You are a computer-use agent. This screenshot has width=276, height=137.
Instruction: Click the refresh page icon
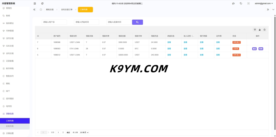(x=42, y=3)
